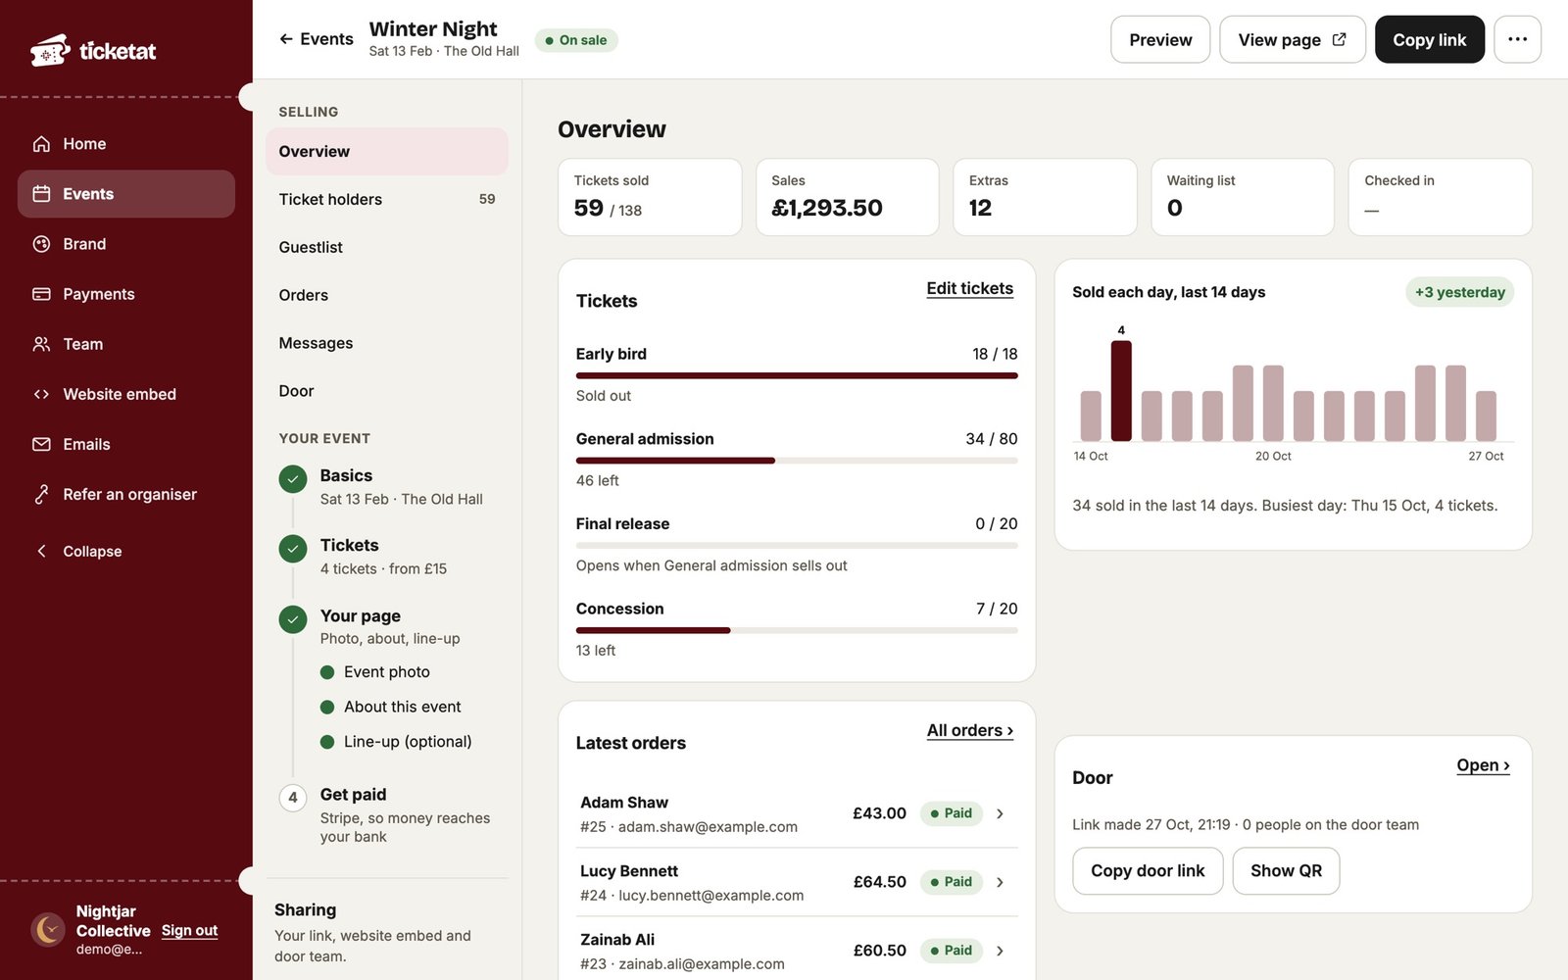The width and height of the screenshot is (1568, 980).
Task: Select Ticket holders menu item
Action: pos(386,199)
